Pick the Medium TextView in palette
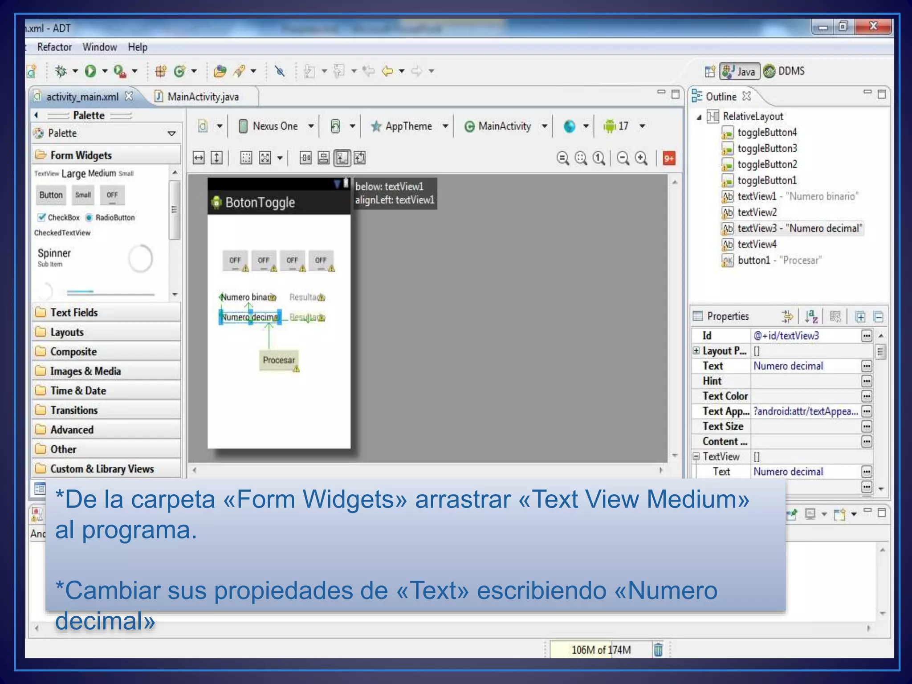 [102, 173]
